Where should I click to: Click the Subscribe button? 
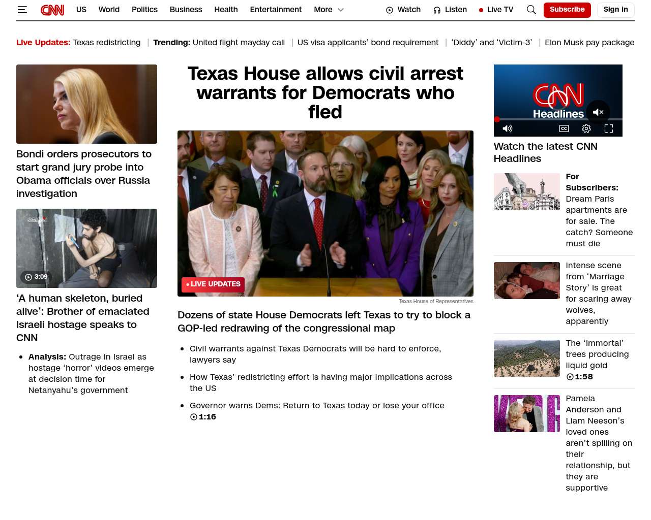pyautogui.click(x=567, y=10)
